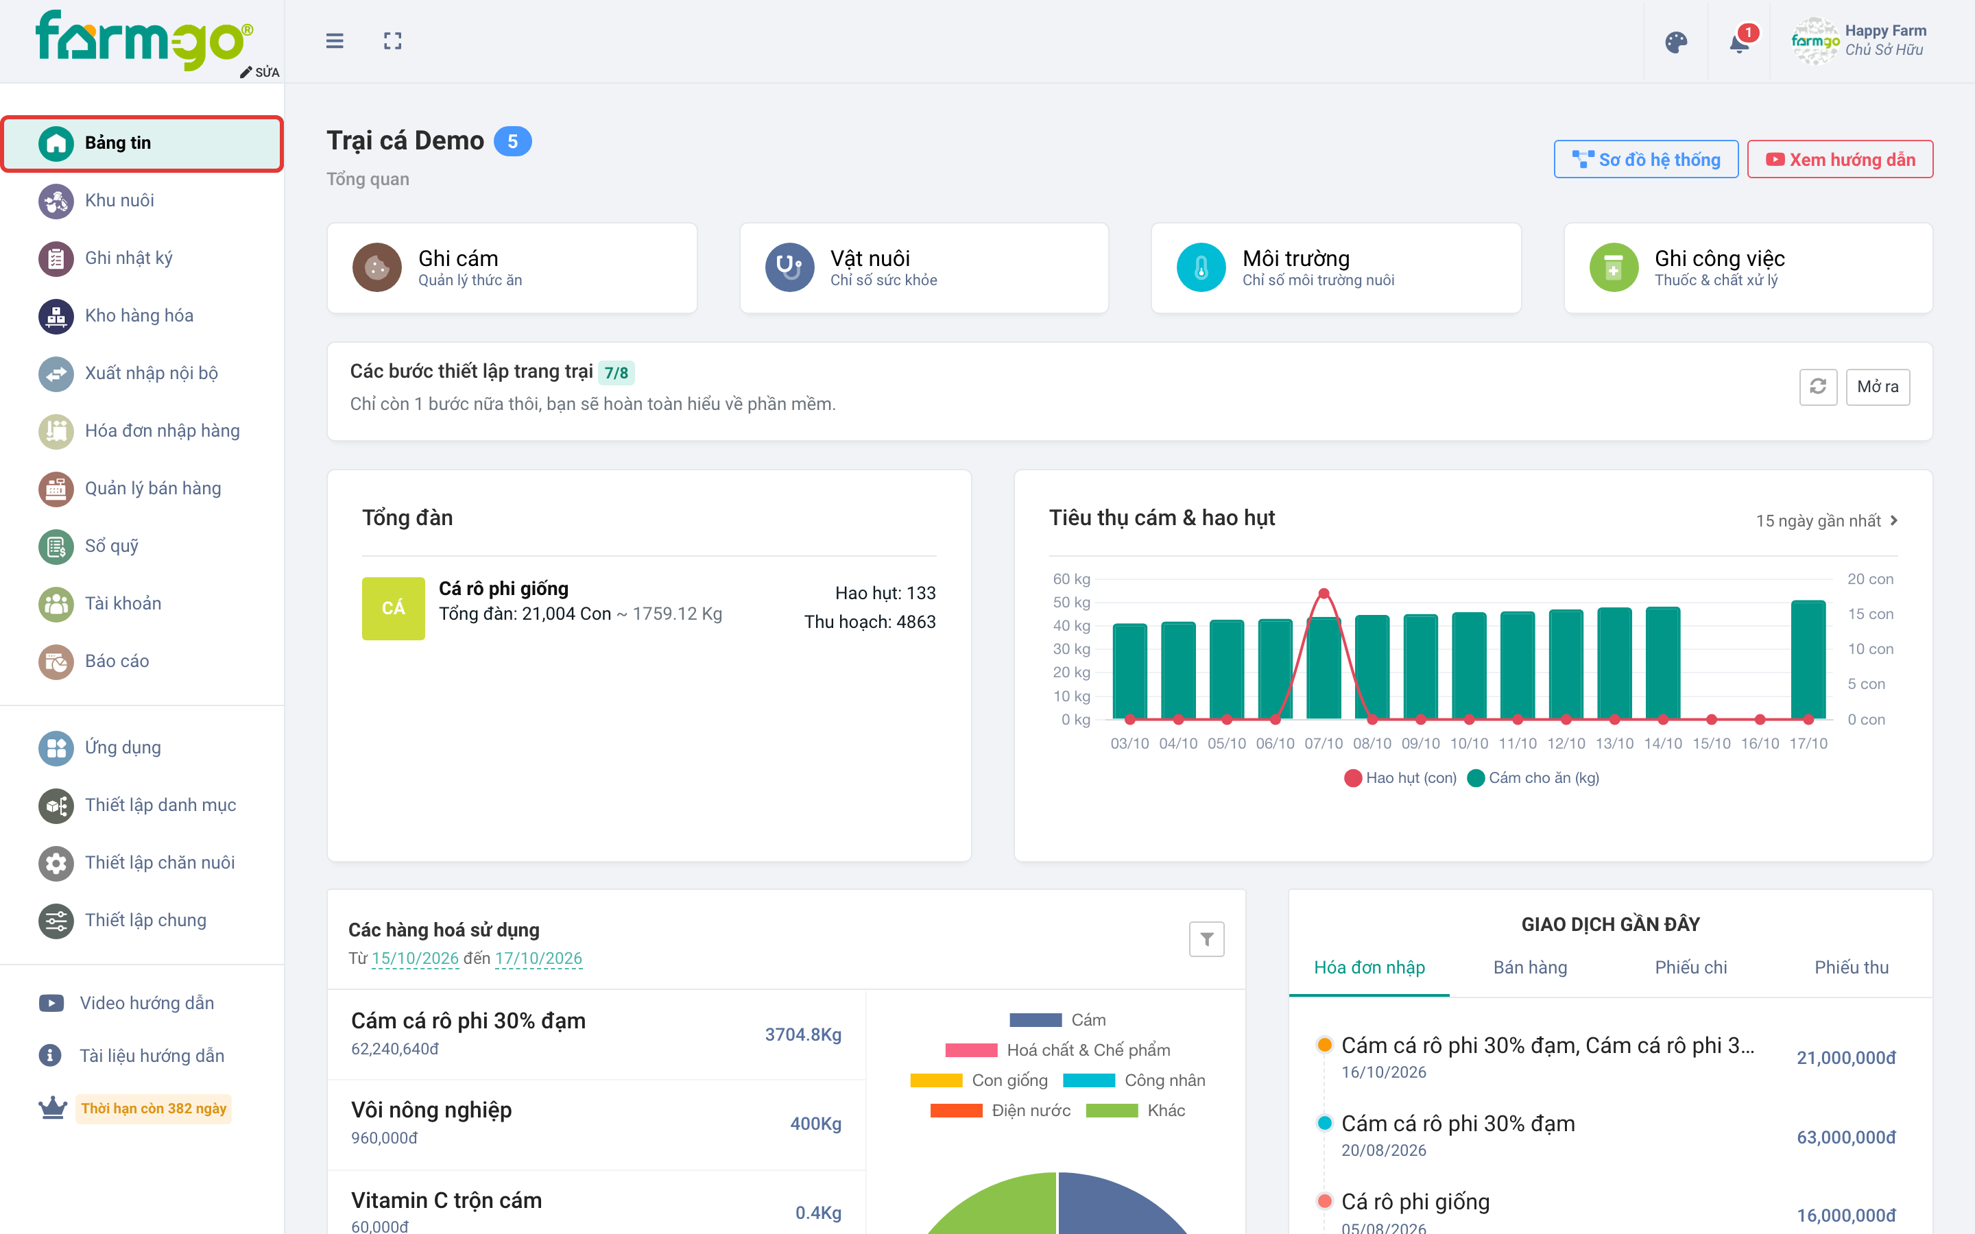This screenshot has width=1975, height=1234.
Task: Open Video hướng dẫn link
Action: coord(126,1003)
